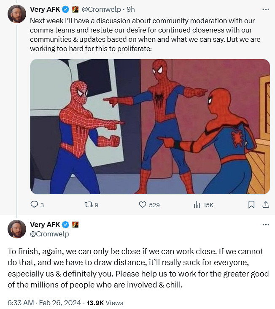Screen dimensions: 275x309
Task: Repost the tweet with 9 reposts
Action: pyautogui.click(x=88, y=205)
